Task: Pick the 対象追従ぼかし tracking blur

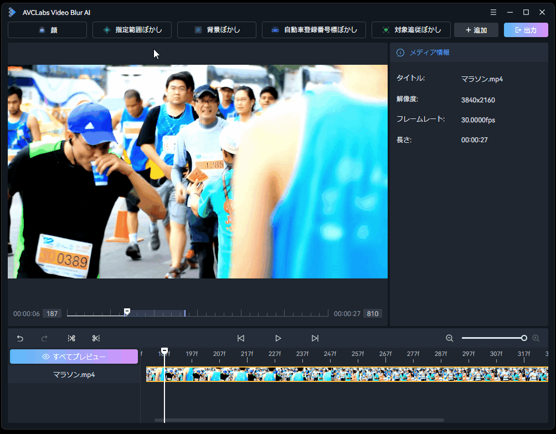Action: pyautogui.click(x=411, y=30)
